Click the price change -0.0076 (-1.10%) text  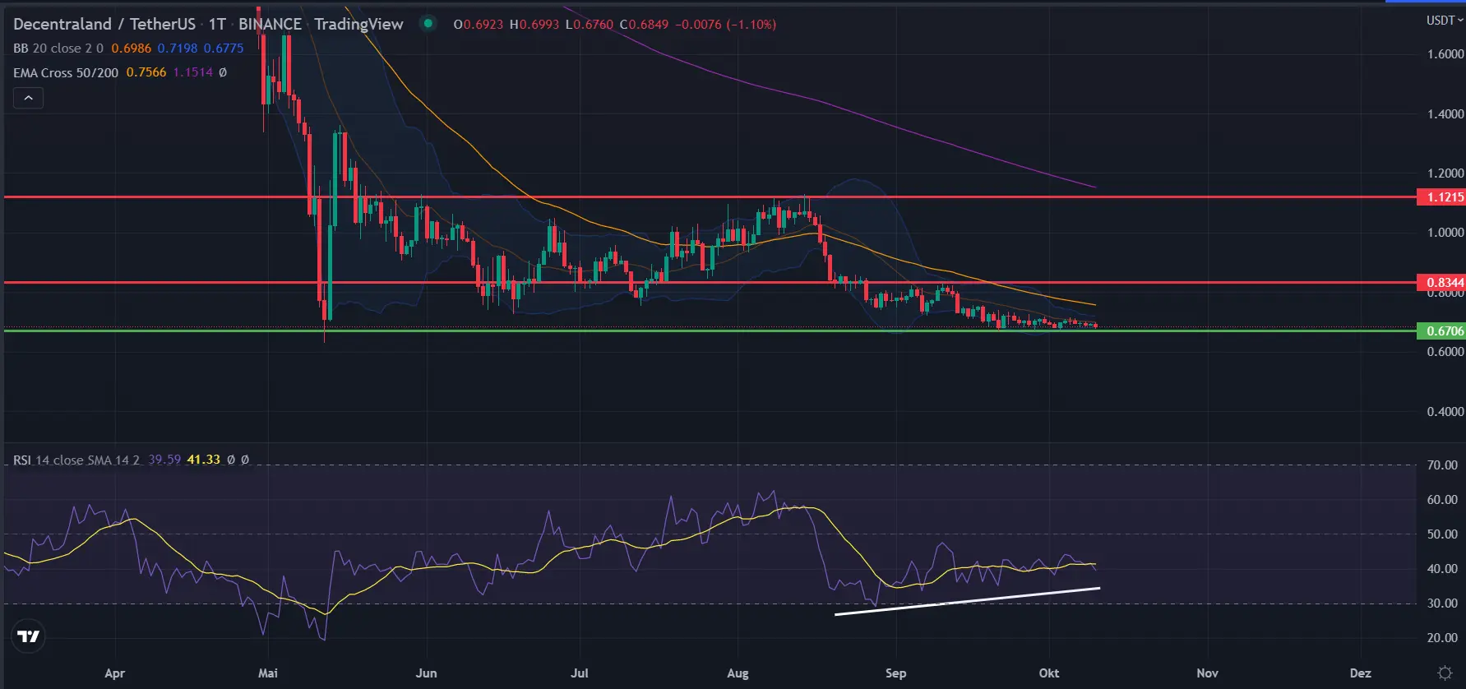point(725,25)
